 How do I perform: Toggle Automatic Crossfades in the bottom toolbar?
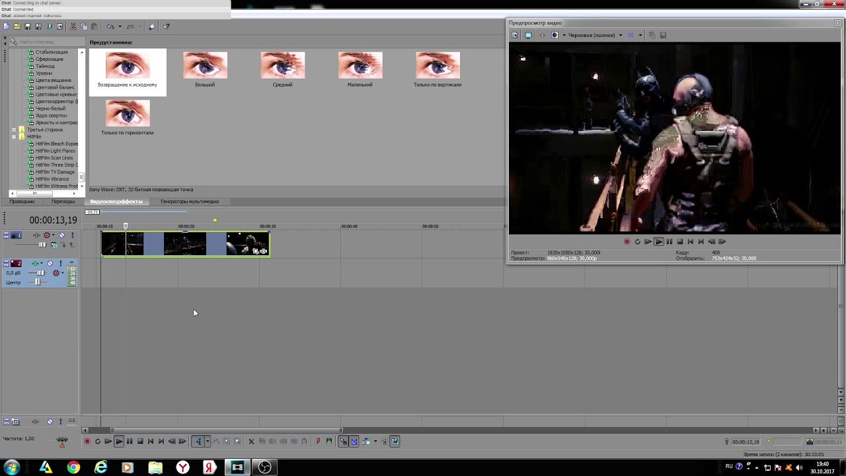click(354, 442)
